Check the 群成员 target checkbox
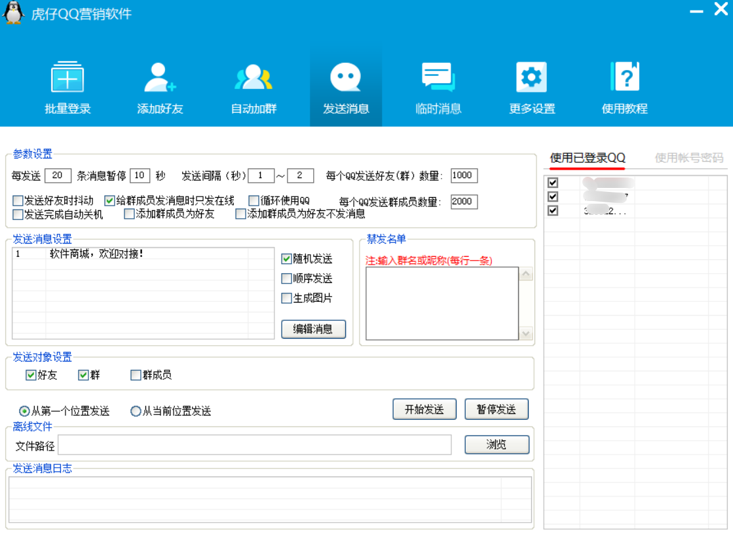Image resolution: width=733 pixels, height=539 pixels. (x=136, y=375)
